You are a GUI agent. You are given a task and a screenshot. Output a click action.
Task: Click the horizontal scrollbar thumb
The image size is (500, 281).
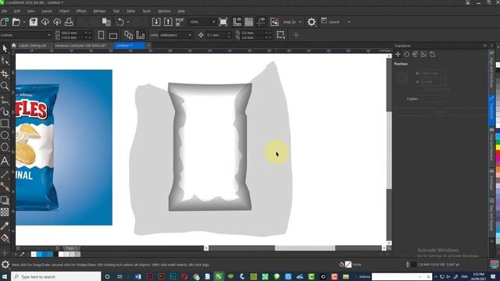(x=305, y=248)
